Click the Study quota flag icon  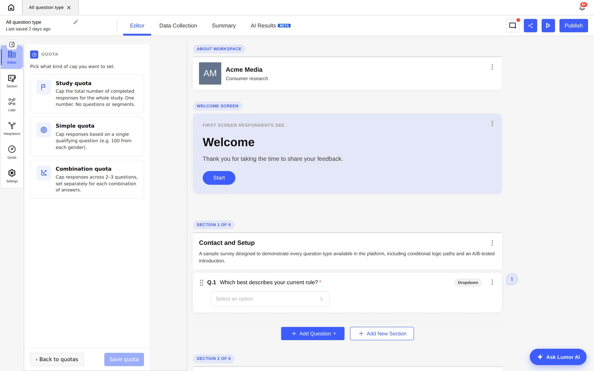pyautogui.click(x=44, y=87)
